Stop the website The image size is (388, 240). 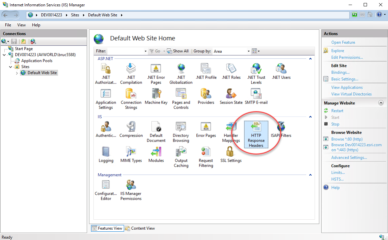click(335, 124)
